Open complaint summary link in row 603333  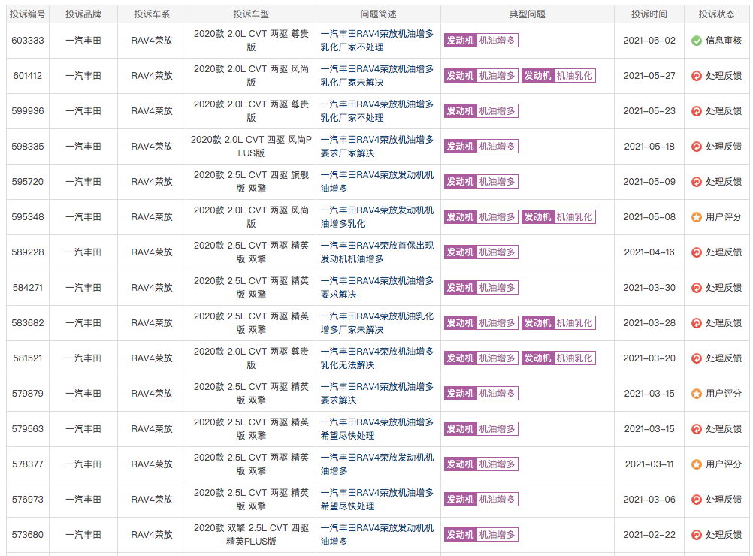coord(377,41)
